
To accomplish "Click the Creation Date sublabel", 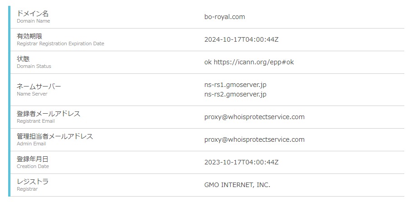I will click(x=33, y=167).
